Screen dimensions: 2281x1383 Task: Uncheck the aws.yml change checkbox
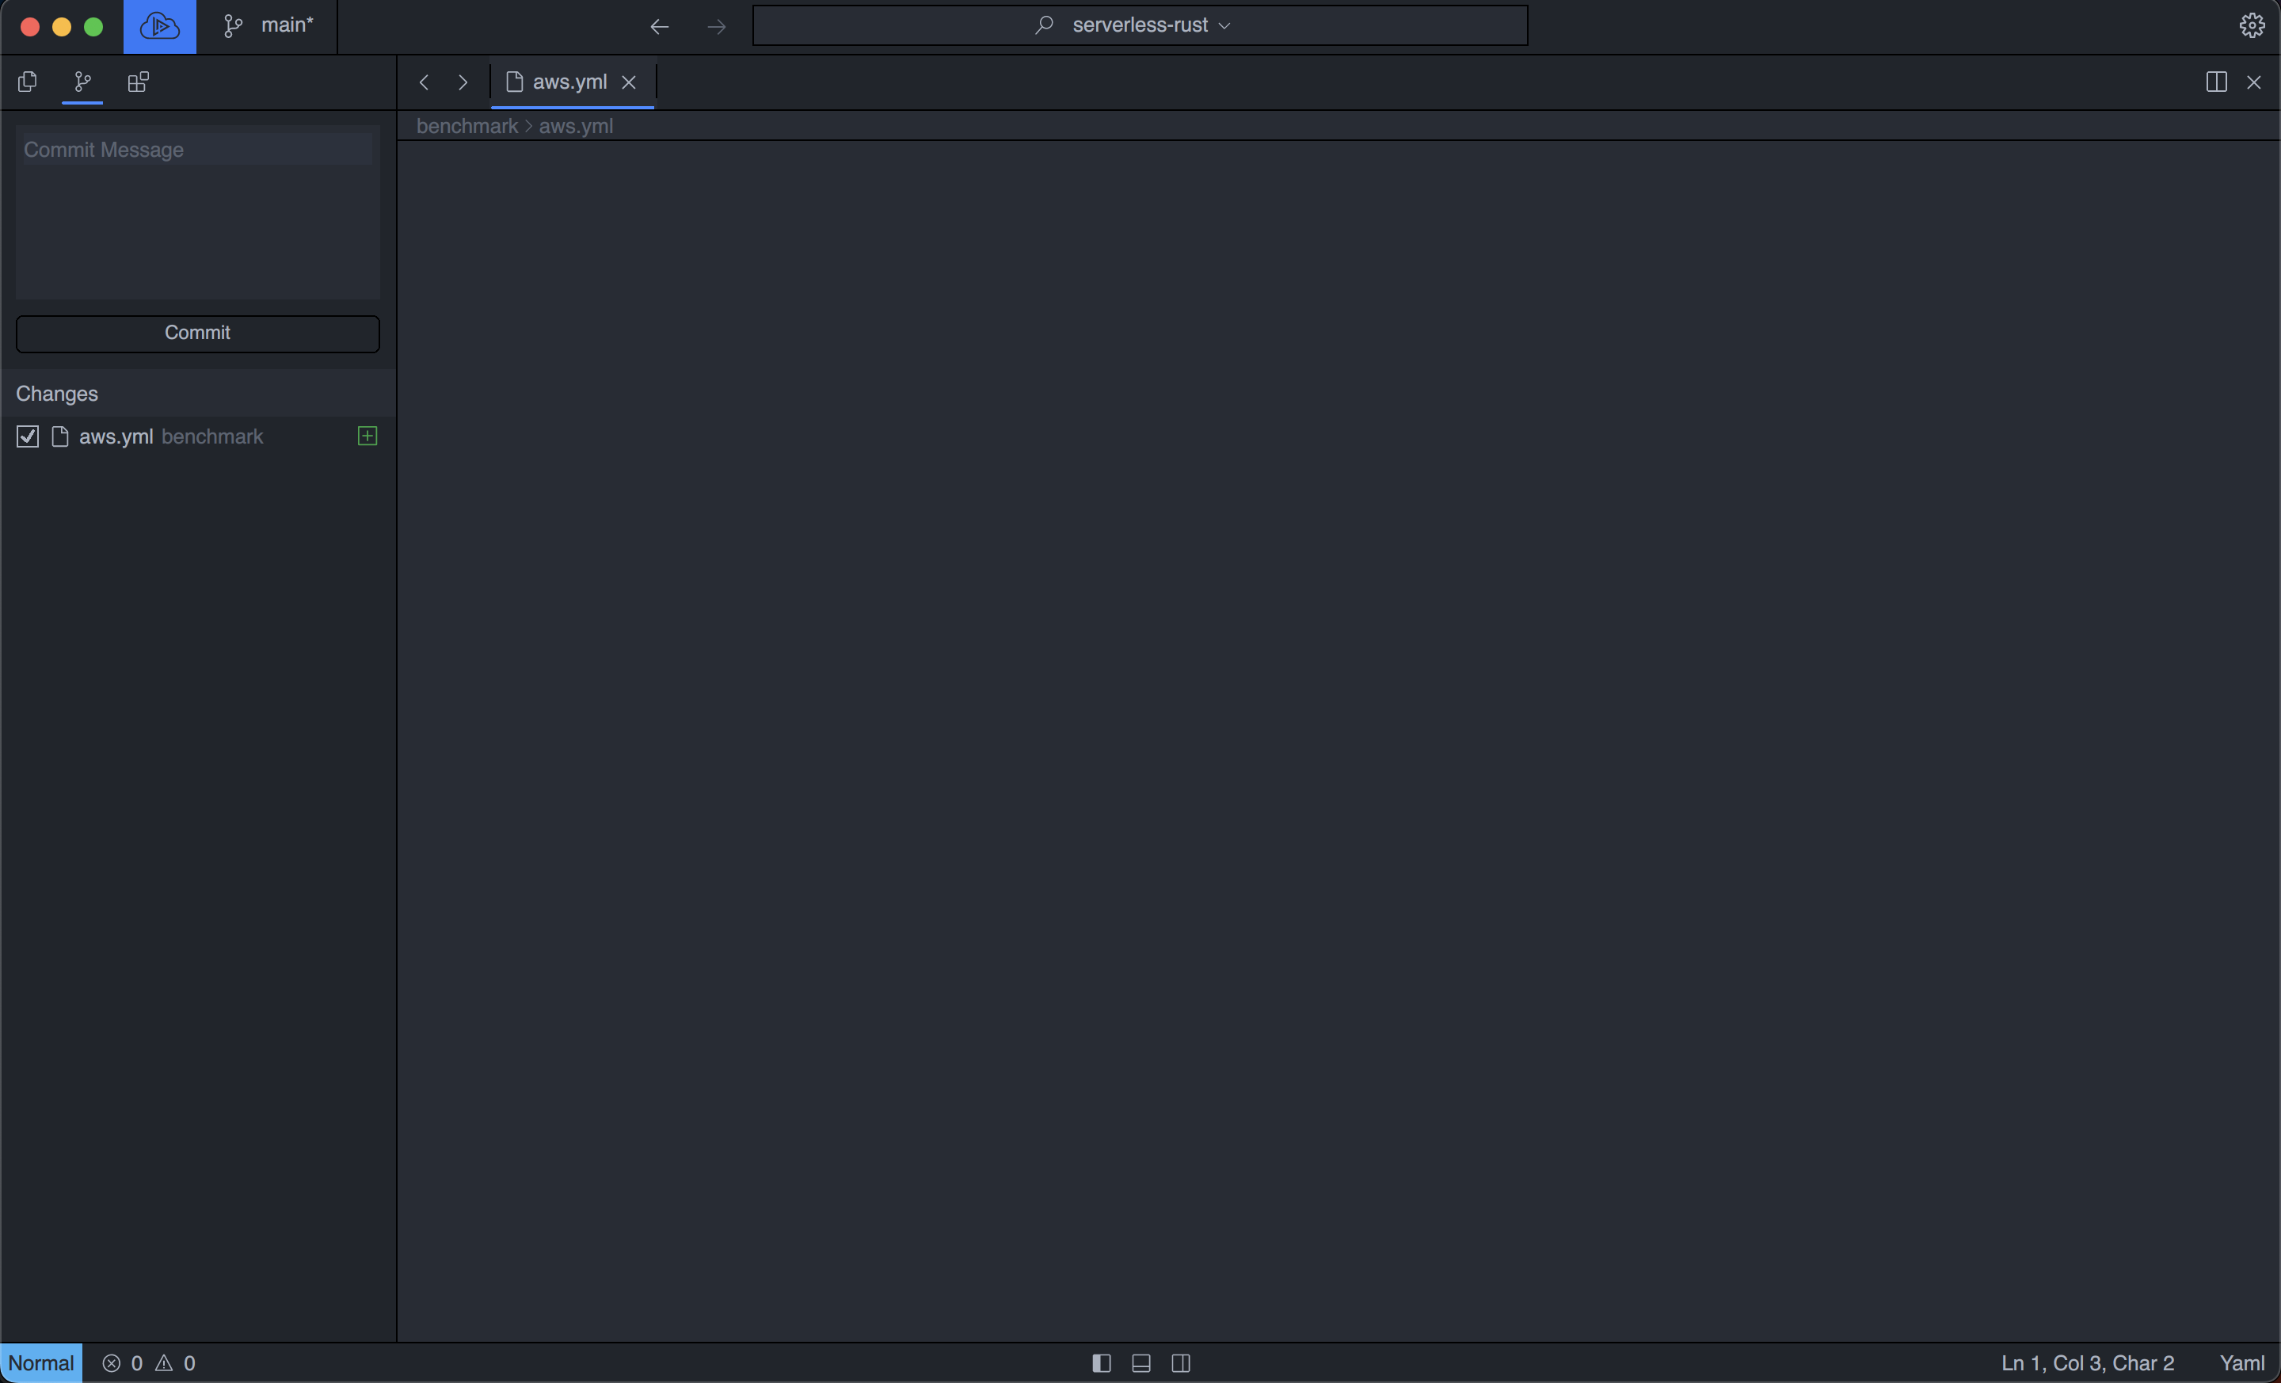[x=27, y=436]
